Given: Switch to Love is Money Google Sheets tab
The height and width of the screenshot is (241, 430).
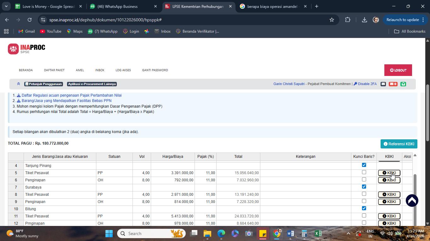Looking at the screenshot, I should (49, 6).
